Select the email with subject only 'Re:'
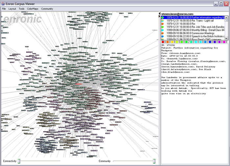This screenshot has height=166, width=230. 193,24
